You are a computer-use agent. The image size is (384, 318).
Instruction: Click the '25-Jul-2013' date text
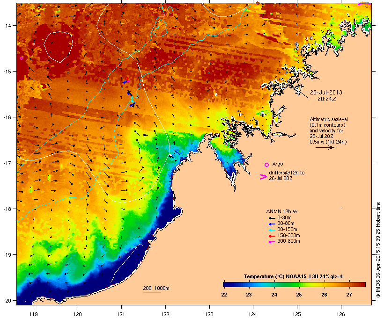tap(326, 93)
